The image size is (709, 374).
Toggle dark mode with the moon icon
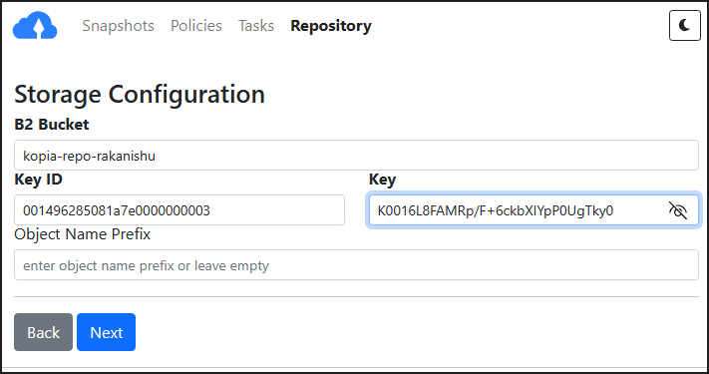tap(685, 25)
